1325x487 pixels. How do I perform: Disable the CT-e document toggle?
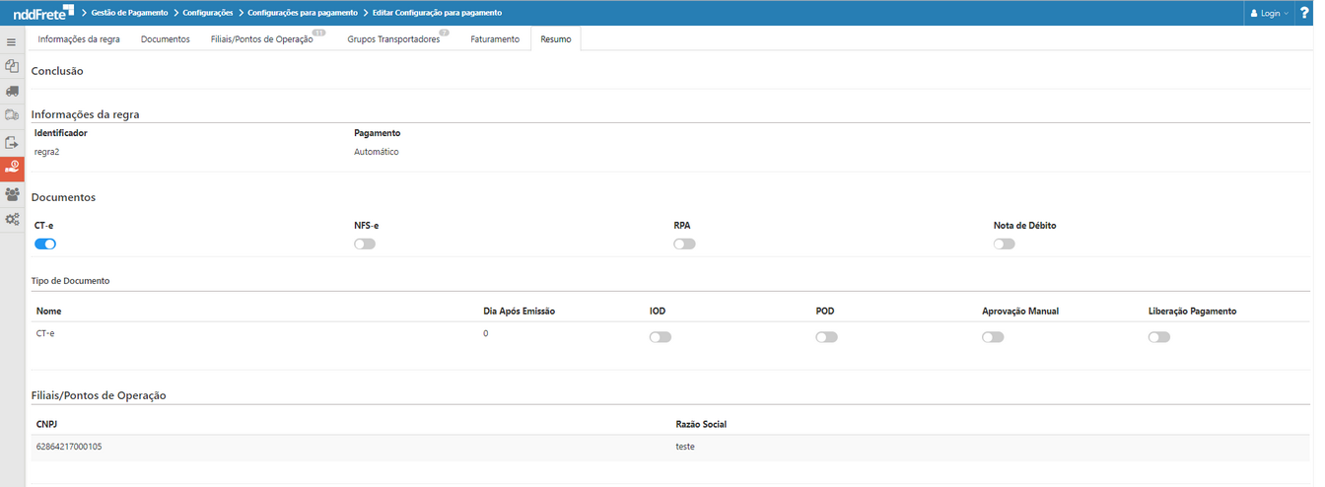tap(45, 243)
